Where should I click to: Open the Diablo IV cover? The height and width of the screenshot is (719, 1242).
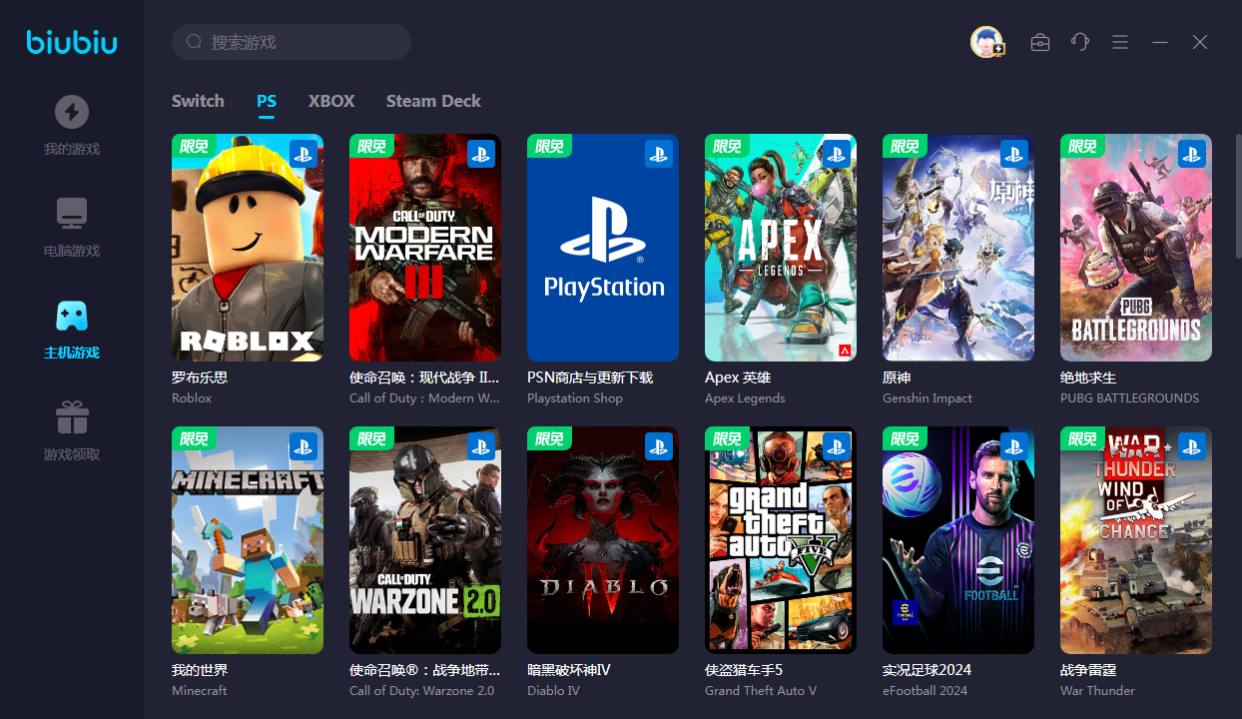603,540
